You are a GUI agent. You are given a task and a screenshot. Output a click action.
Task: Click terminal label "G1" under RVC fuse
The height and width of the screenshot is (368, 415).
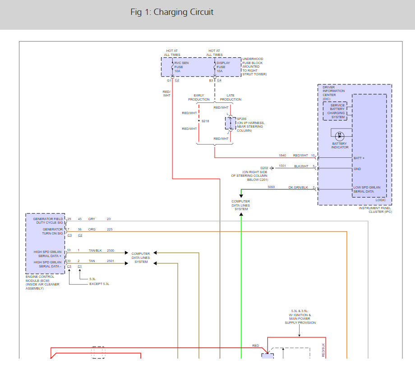[169, 80]
